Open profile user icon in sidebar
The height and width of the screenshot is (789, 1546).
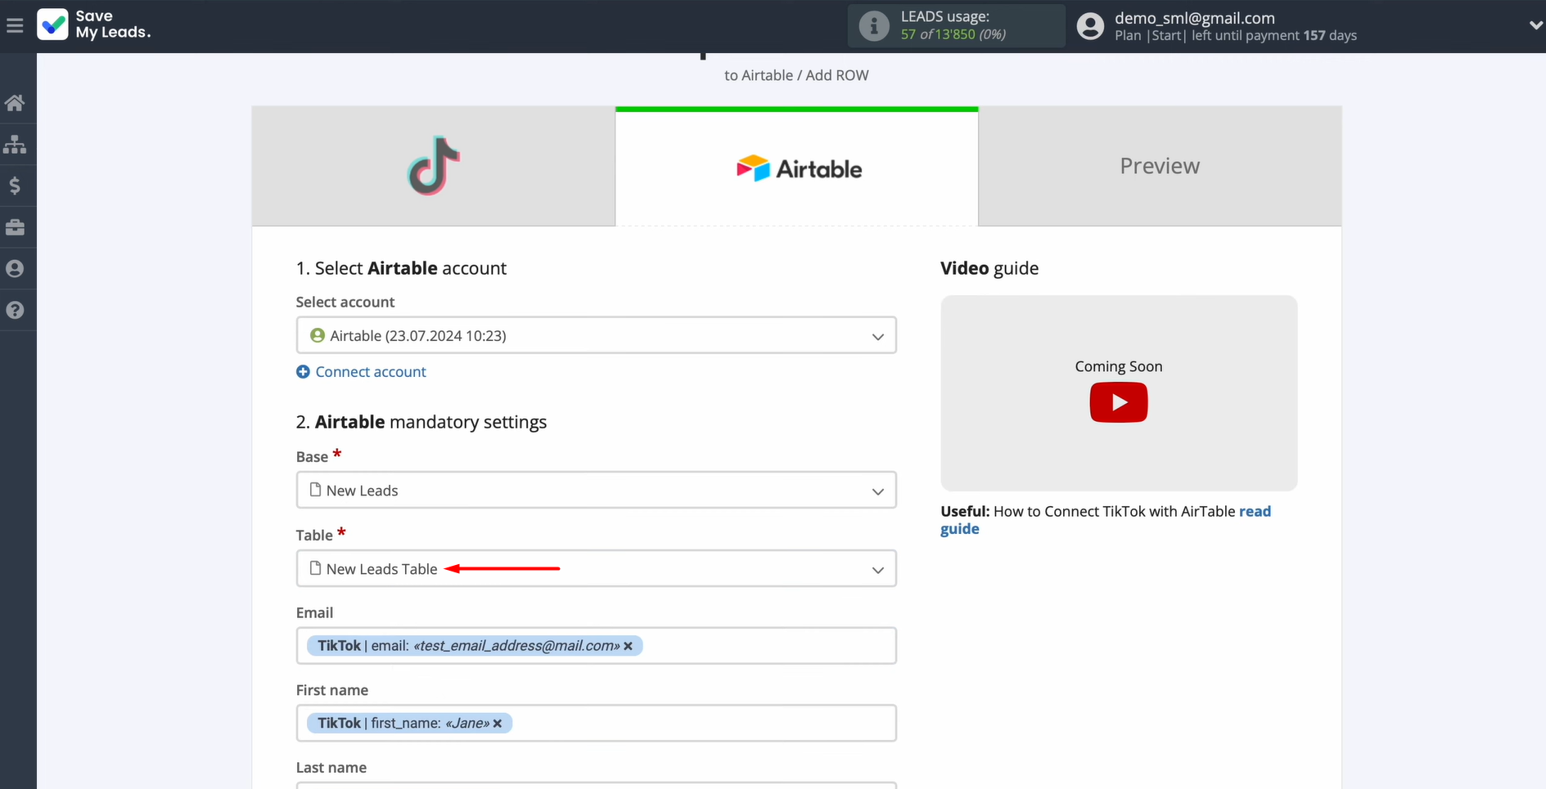(x=15, y=269)
